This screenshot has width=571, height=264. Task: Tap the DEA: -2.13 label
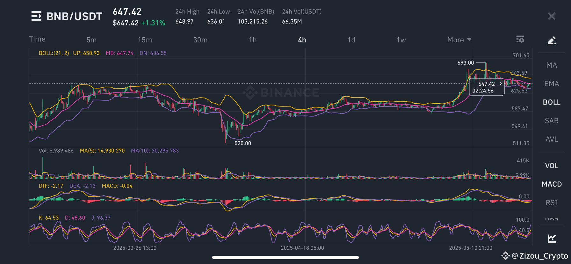pos(83,186)
